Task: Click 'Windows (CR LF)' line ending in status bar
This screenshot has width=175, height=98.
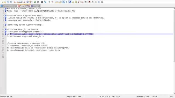Action: (x=143, y=96)
